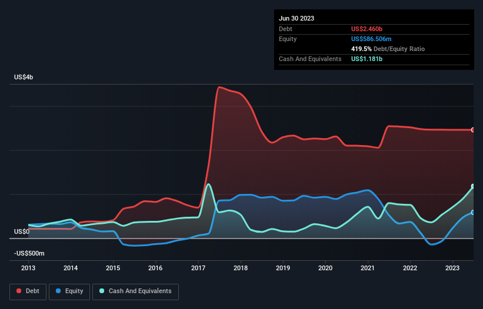Click the teal Cash endpoint marker
Screen dimensions: 483x309
click(473, 186)
